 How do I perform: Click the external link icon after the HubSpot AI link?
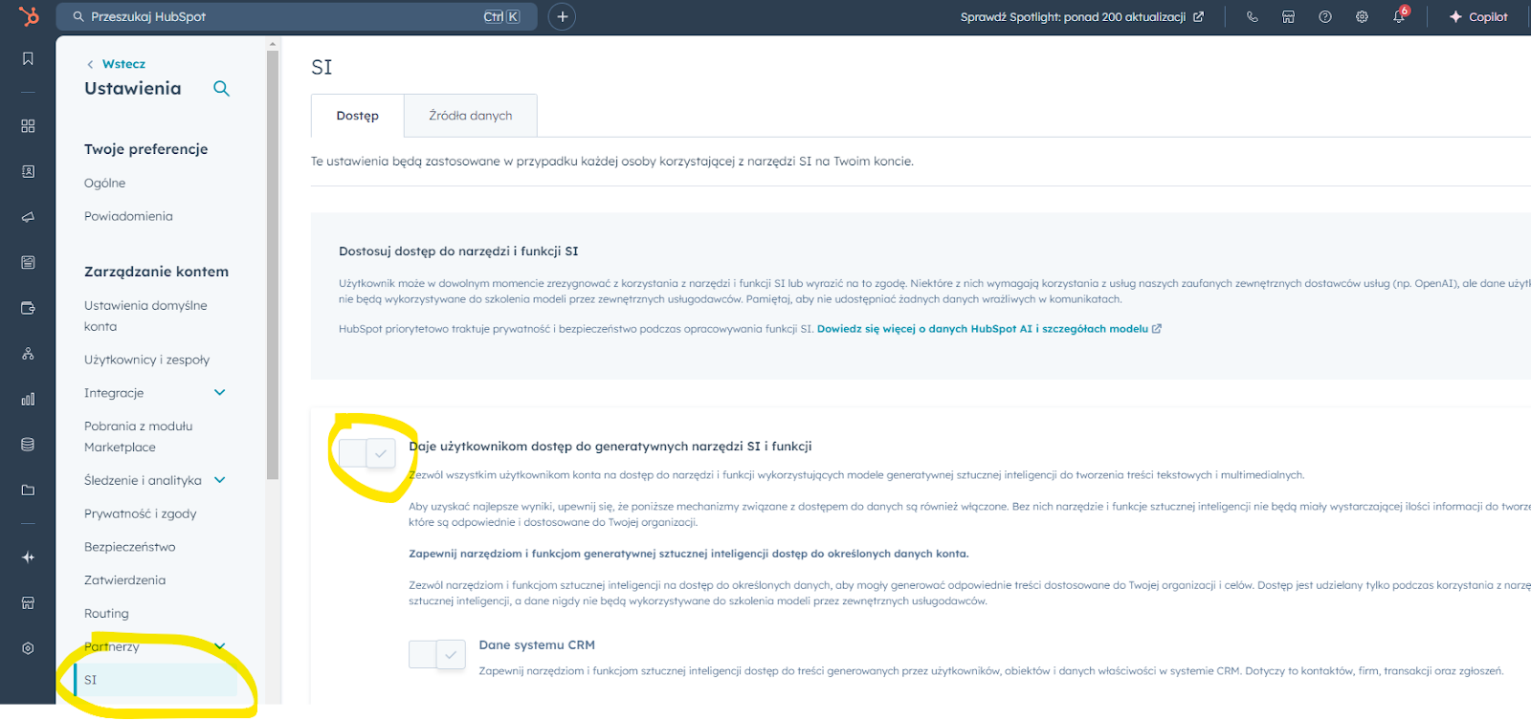pyautogui.click(x=1157, y=328)
